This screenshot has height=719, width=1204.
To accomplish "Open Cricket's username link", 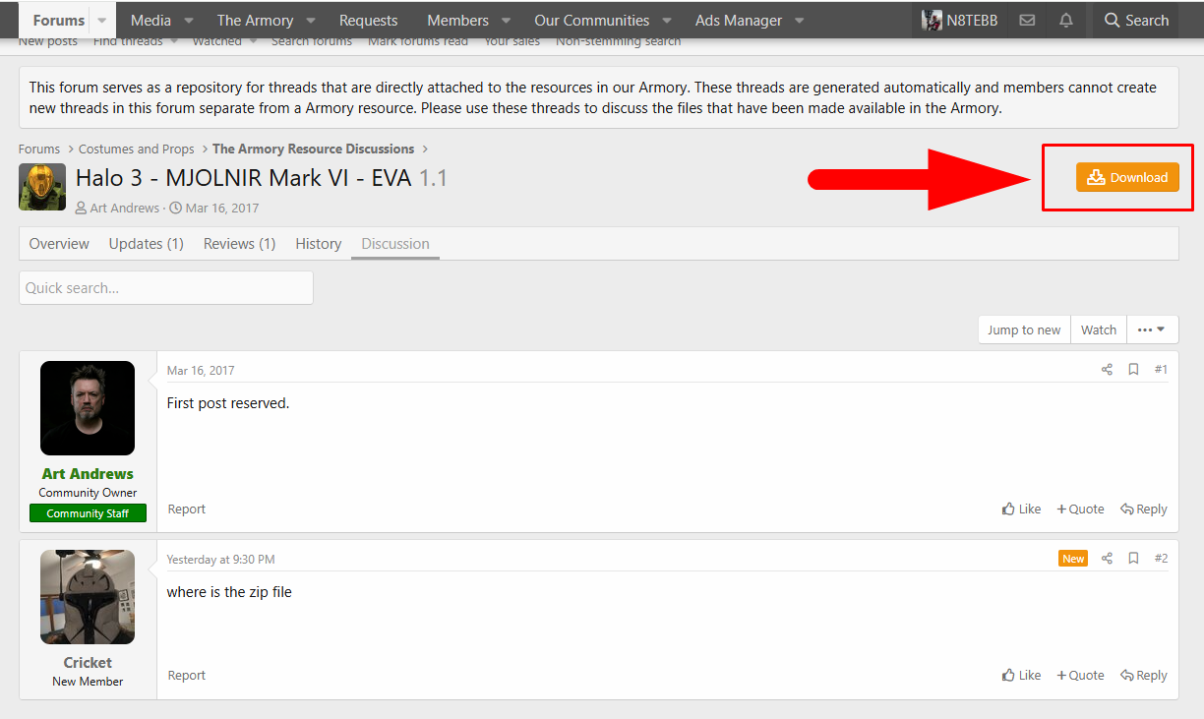I will (x=88, y=663).
